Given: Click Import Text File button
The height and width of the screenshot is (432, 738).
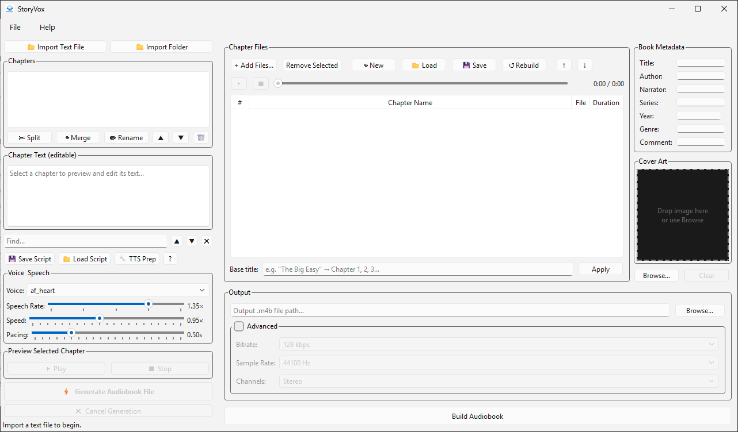Looking at the screenshot, I should tap(55, 47).
